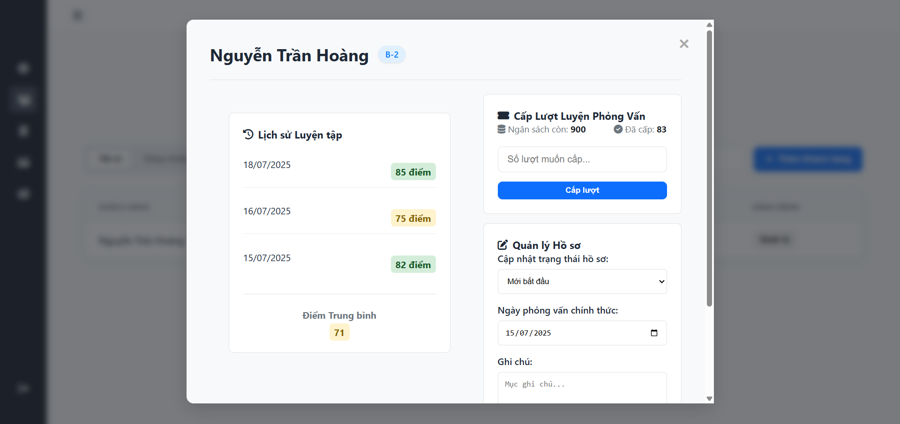
Task: Click the blue action button in the background
Action: tap(808, 159)
